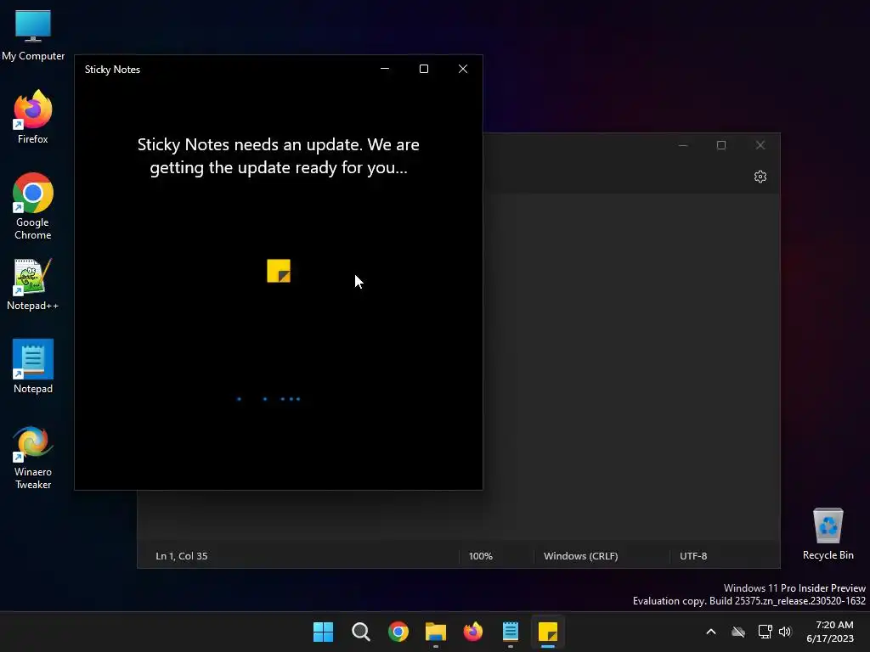Open Notepad desktop shortcut

coord(33,367)
